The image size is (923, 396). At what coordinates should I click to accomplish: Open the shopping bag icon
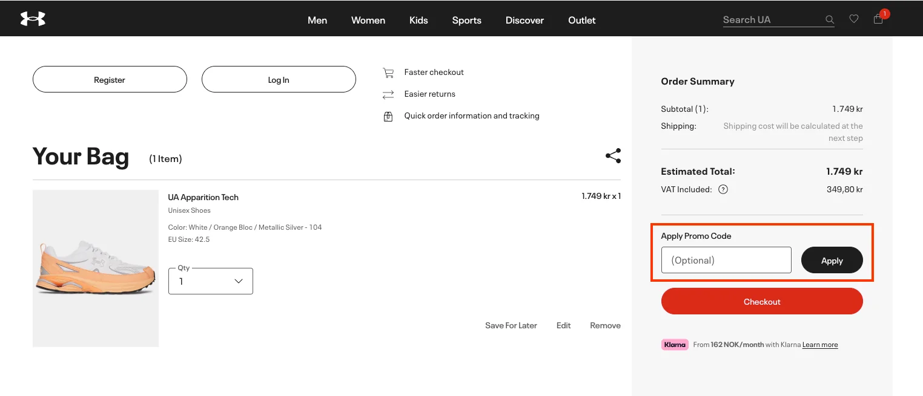tap(878, 19)
